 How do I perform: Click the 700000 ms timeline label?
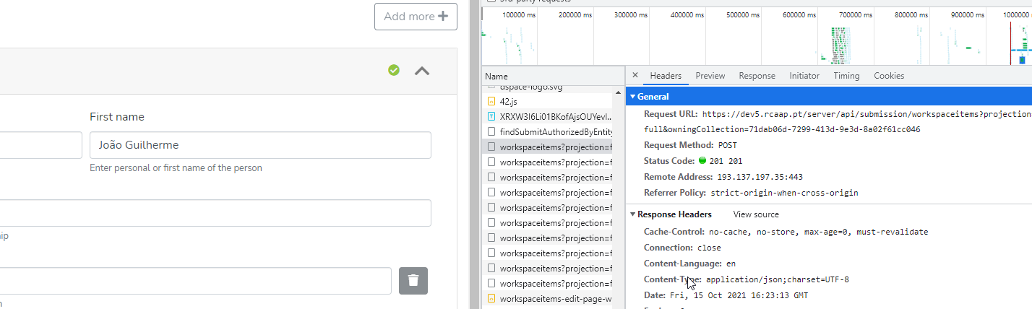coord(856,14)
